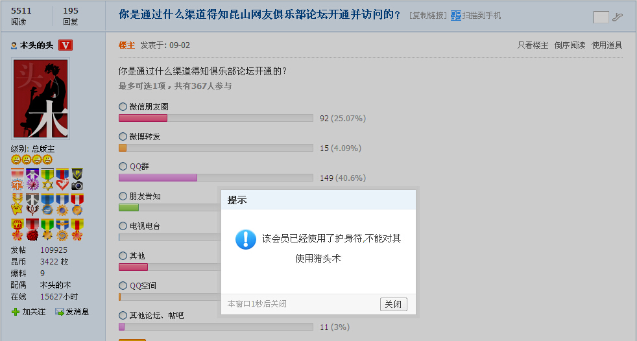The width and height of the screenshot is (637, 341).
Task: Click the red V verified badge
Action: 65,45
